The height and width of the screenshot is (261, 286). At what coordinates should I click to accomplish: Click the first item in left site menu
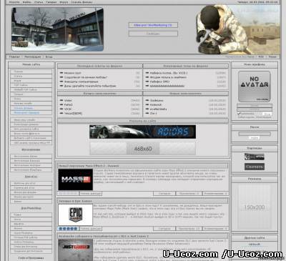pyautogui.click(x=31, y=72)
